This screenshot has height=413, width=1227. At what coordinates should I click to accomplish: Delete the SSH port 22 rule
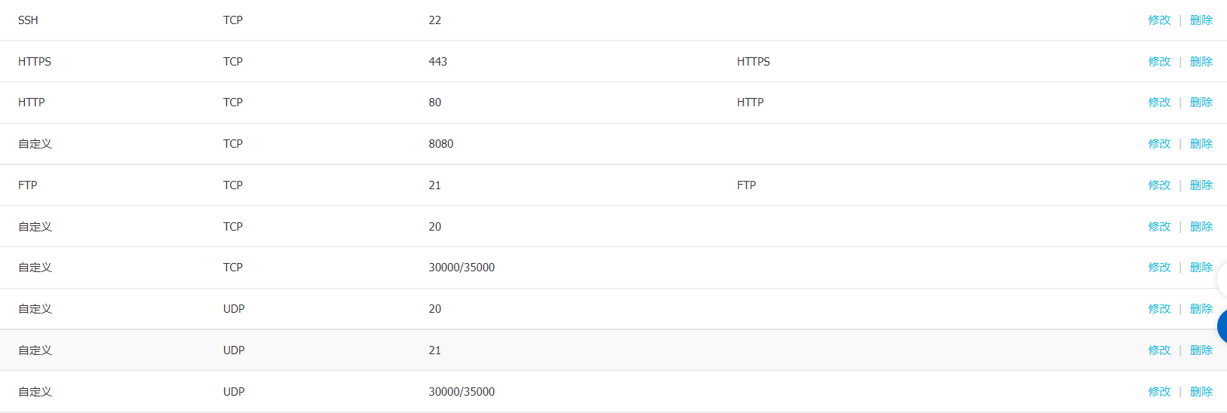(x=1201, y=20)
